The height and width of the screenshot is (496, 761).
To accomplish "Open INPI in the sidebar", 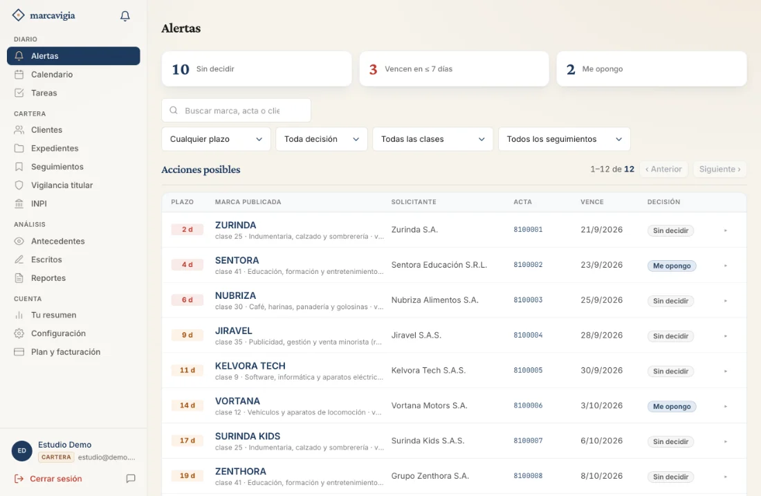I will tap(73, 203).
